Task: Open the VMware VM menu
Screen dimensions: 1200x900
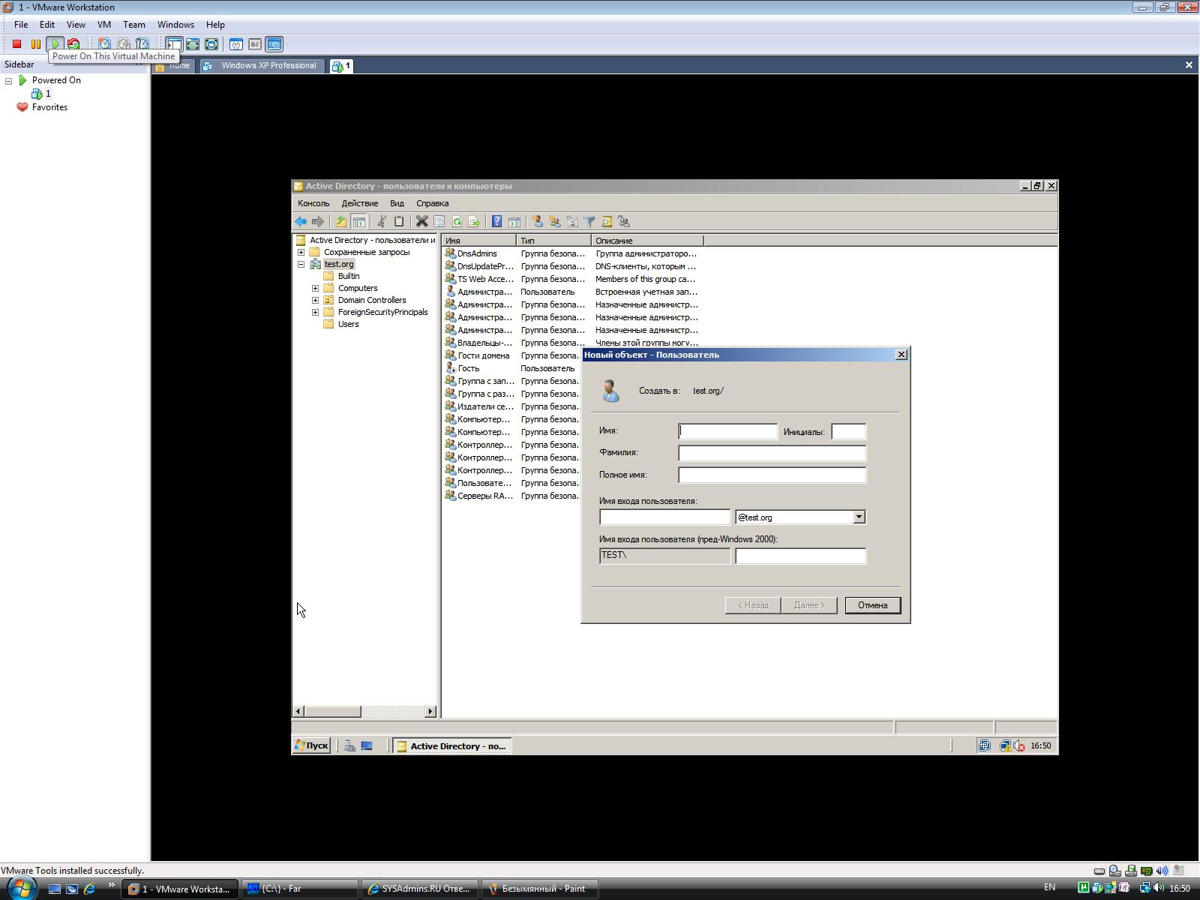Action: point(103,25)
